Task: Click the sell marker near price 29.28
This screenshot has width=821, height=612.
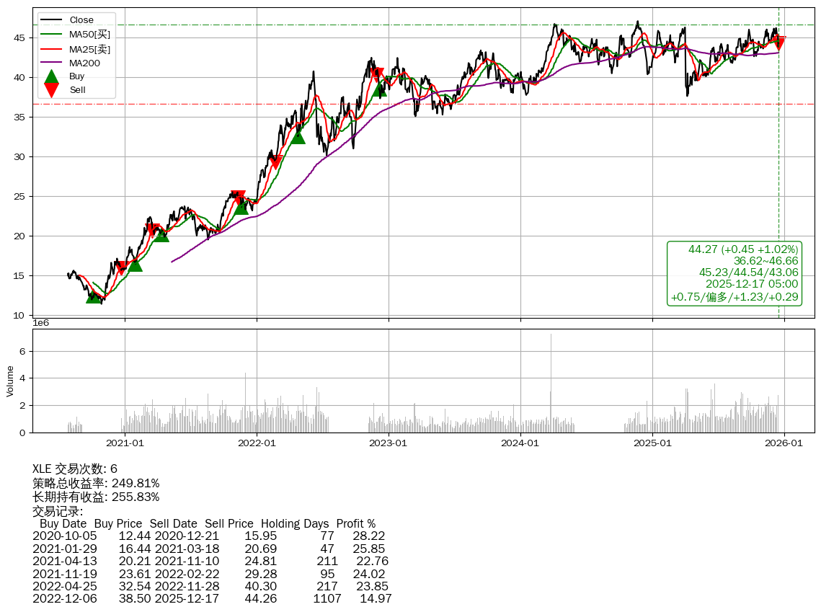Action: pos(275,162)
